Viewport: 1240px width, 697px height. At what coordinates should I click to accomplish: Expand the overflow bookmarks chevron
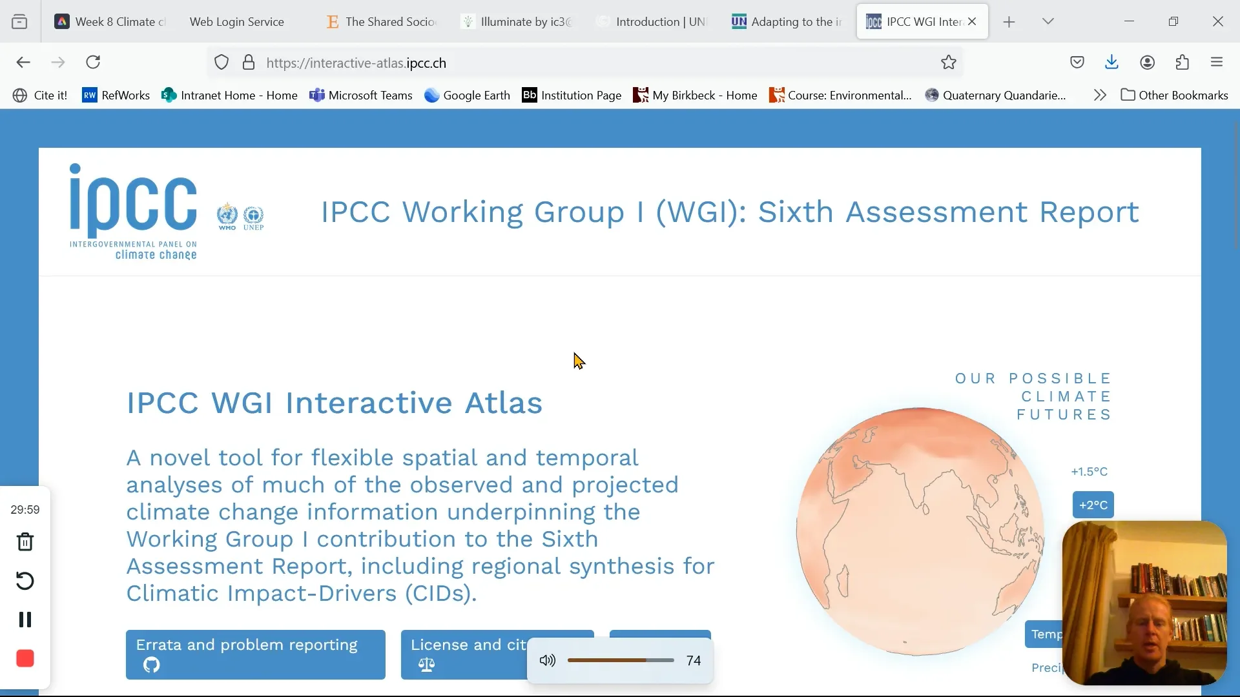click(x=1099, y=95)
